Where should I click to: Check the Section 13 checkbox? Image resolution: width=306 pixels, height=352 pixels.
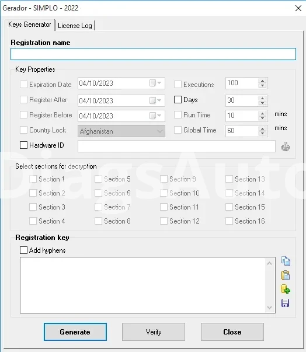(229, 179)
